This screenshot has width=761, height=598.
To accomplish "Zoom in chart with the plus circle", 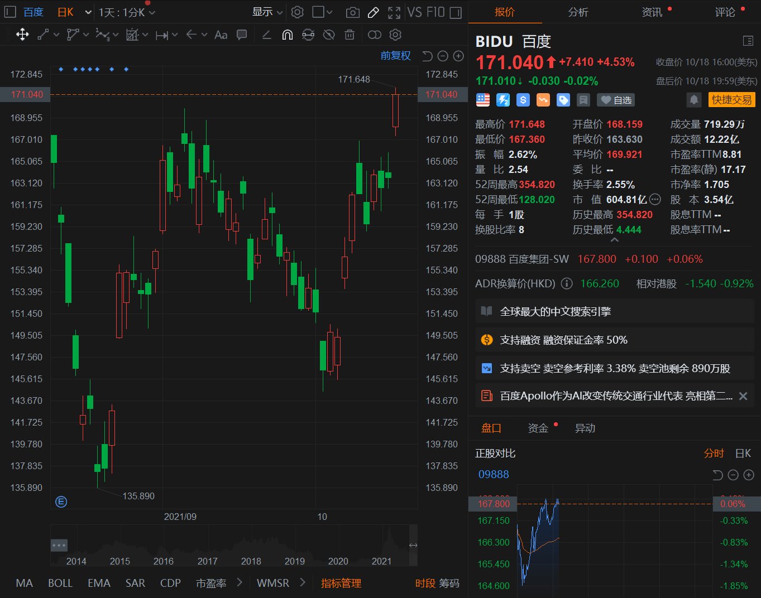I will 458,56.
